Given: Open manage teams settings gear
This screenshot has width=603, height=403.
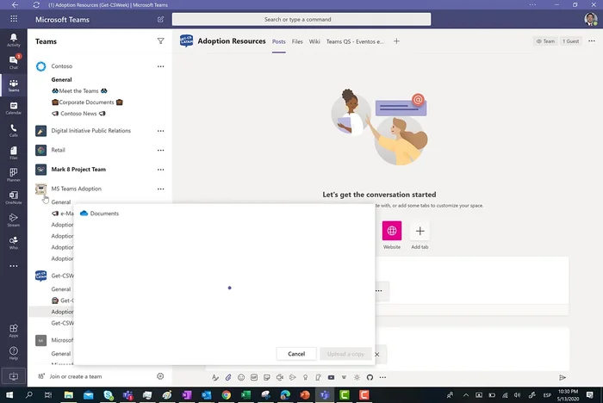Looking at the screenshot, I should (160, 376).
